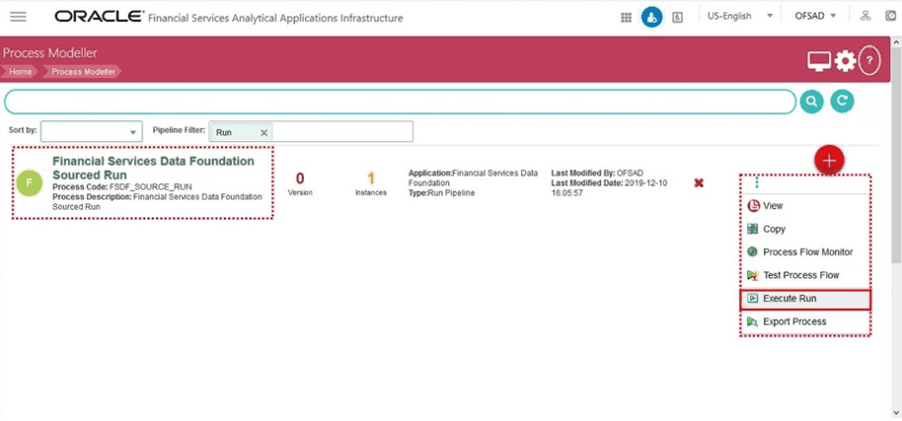
Task: Open the US-English language dropdown
Action: pos(740,16)
